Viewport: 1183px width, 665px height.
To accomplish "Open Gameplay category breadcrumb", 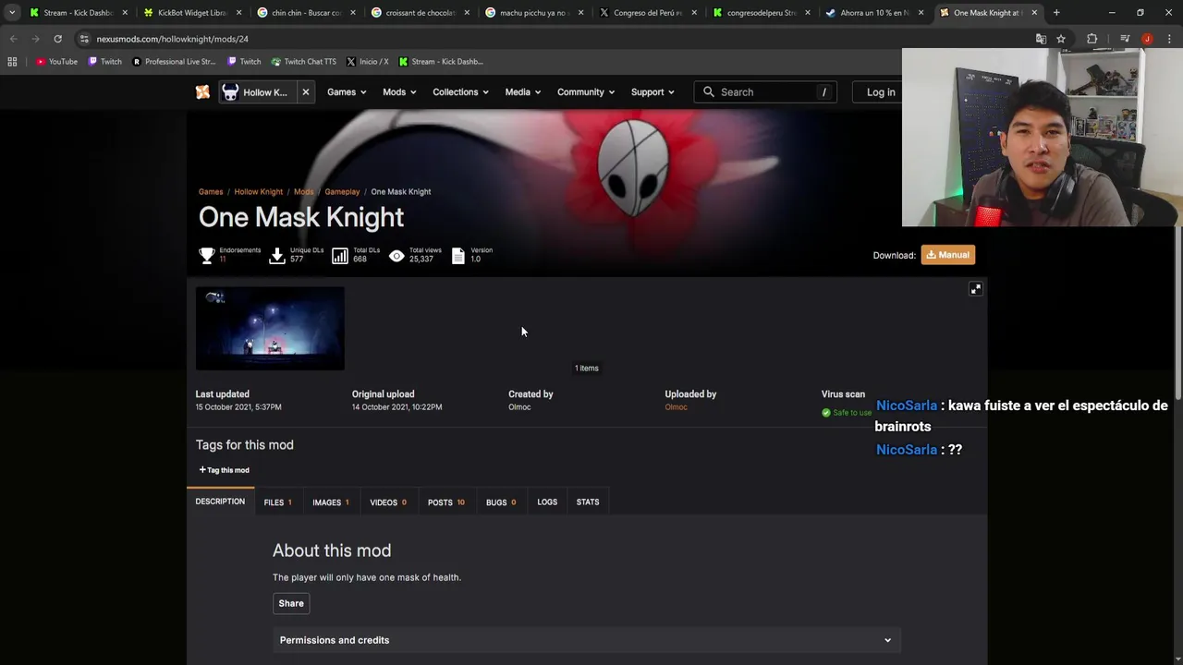I will coord(342,191).
